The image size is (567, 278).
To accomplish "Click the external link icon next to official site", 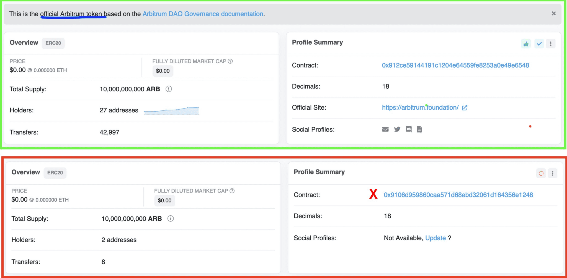I will pos(465,108).
